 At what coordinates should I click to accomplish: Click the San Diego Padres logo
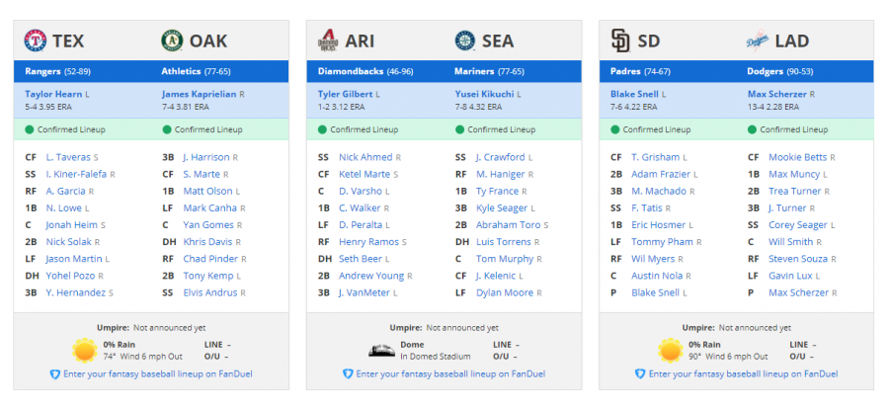621,41
